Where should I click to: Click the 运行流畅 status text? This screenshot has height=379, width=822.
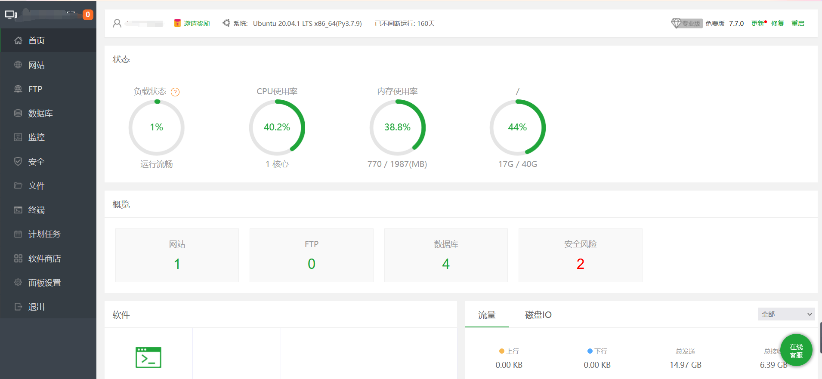[157, 164]
